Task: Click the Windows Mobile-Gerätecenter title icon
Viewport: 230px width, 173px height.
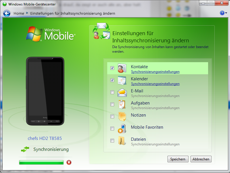Action: 5,4
